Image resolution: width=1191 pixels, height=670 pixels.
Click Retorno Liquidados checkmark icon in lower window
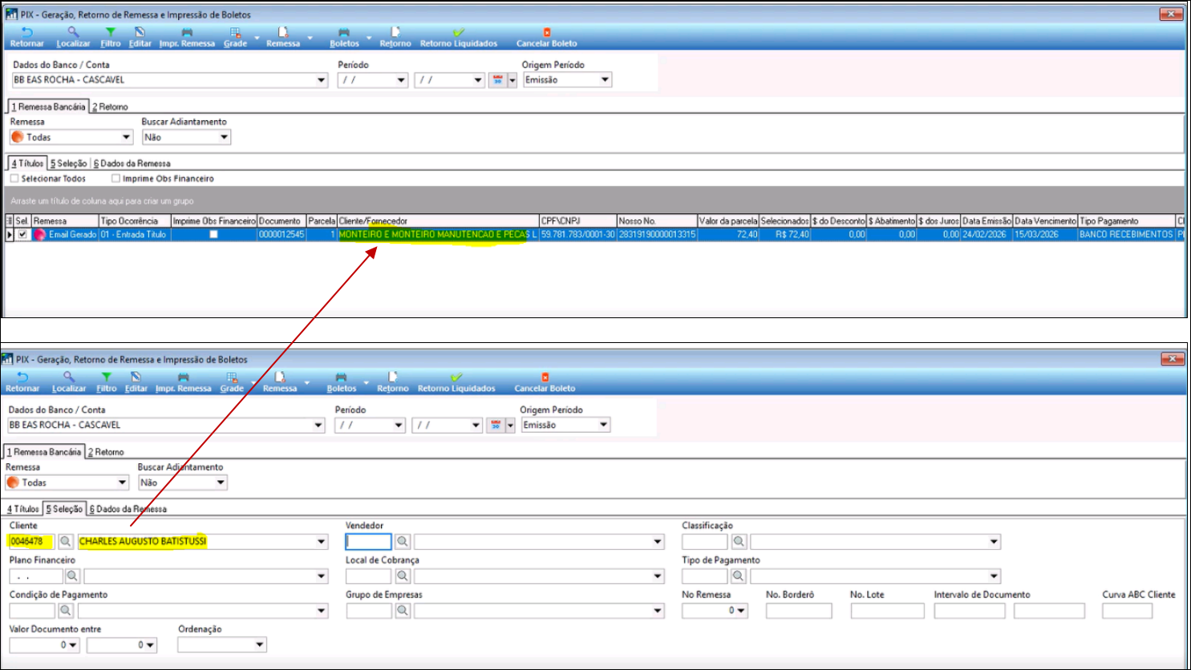point(456,377)
